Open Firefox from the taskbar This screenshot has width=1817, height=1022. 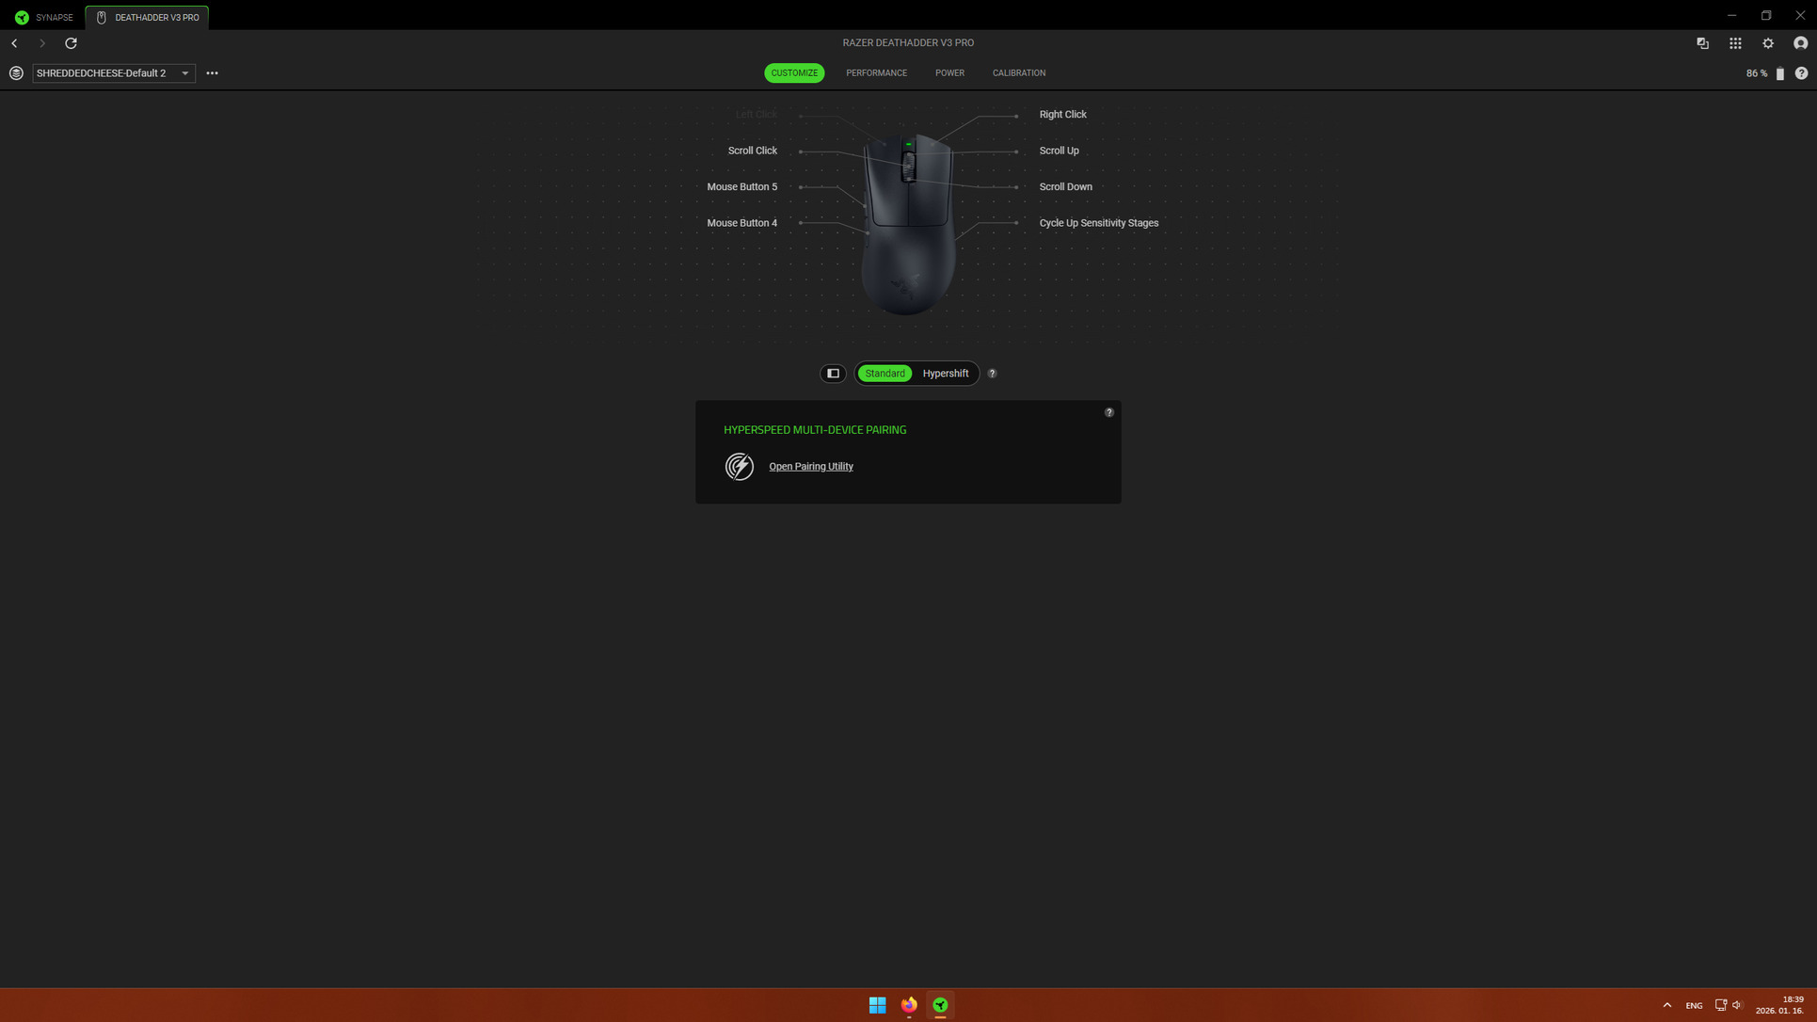coord(909,1005)
